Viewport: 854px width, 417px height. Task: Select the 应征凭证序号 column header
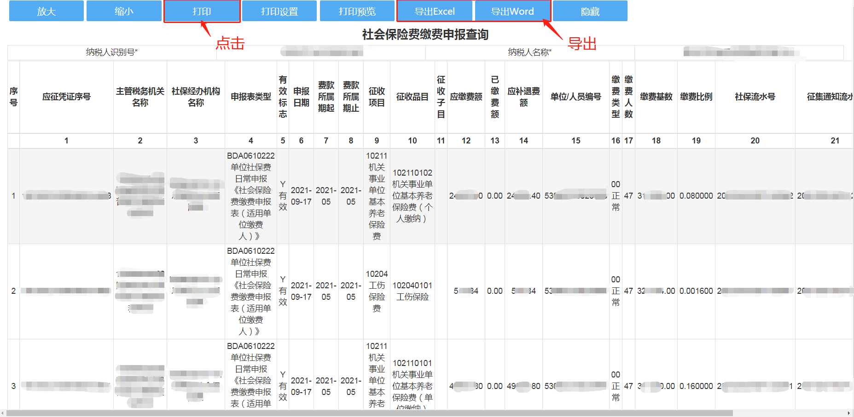66,97
